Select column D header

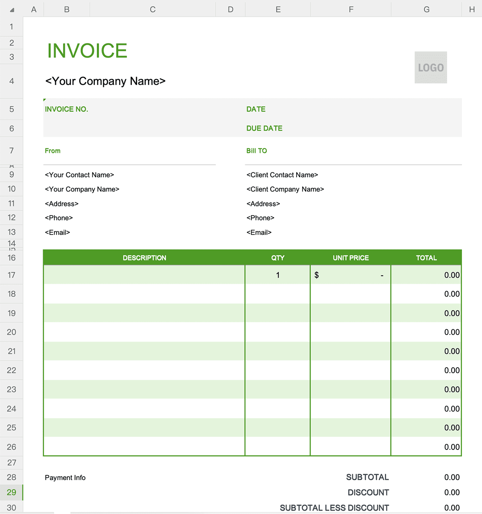(x=230, y=9)
